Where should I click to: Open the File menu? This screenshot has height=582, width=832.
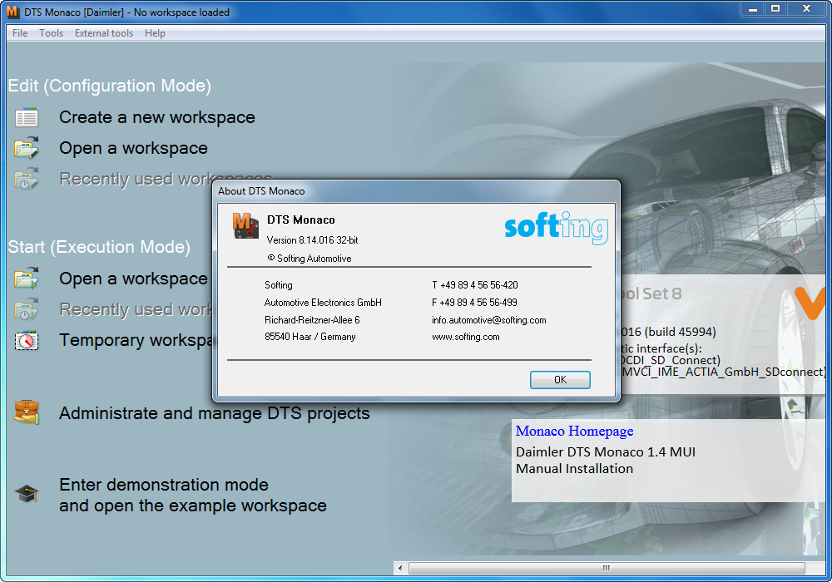(x=18, y=33)
